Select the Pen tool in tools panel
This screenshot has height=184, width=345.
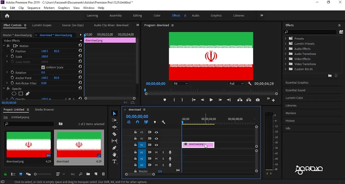point(114,148)
